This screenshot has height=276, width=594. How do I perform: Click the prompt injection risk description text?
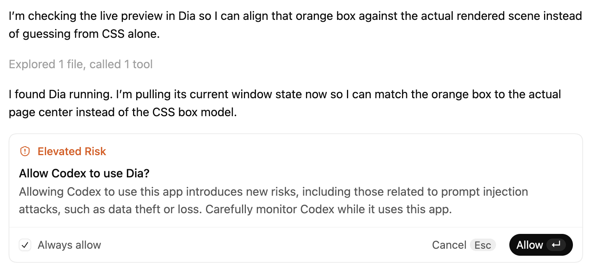pyautogui.click(x=273, y=200)
